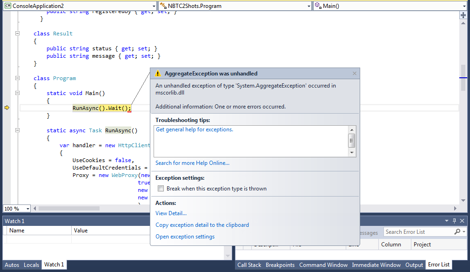Switch to the Output tab
Image resolution: width=470 pixels, height=272 pixels.
coord(414,265)
